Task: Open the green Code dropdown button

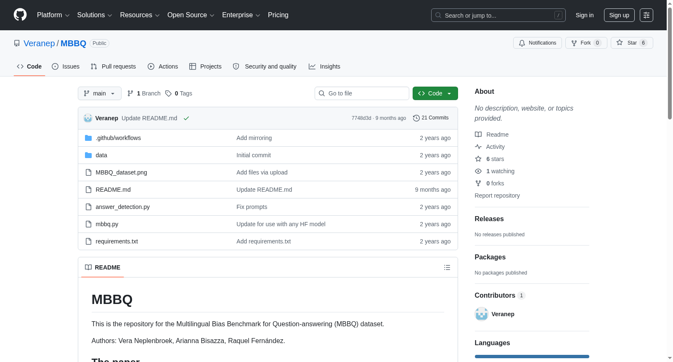Action: [x=435, y=93]
